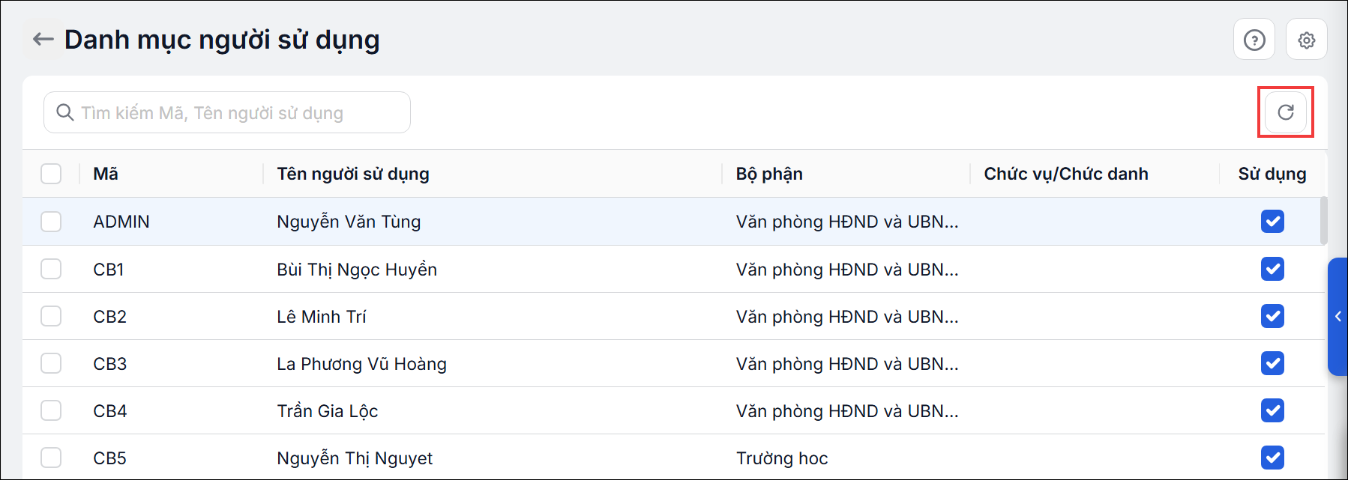The width and height of the screenshot is (1348, 480).
Task: Click the vertical scrollbar of the table
Action: point(1323,220)
